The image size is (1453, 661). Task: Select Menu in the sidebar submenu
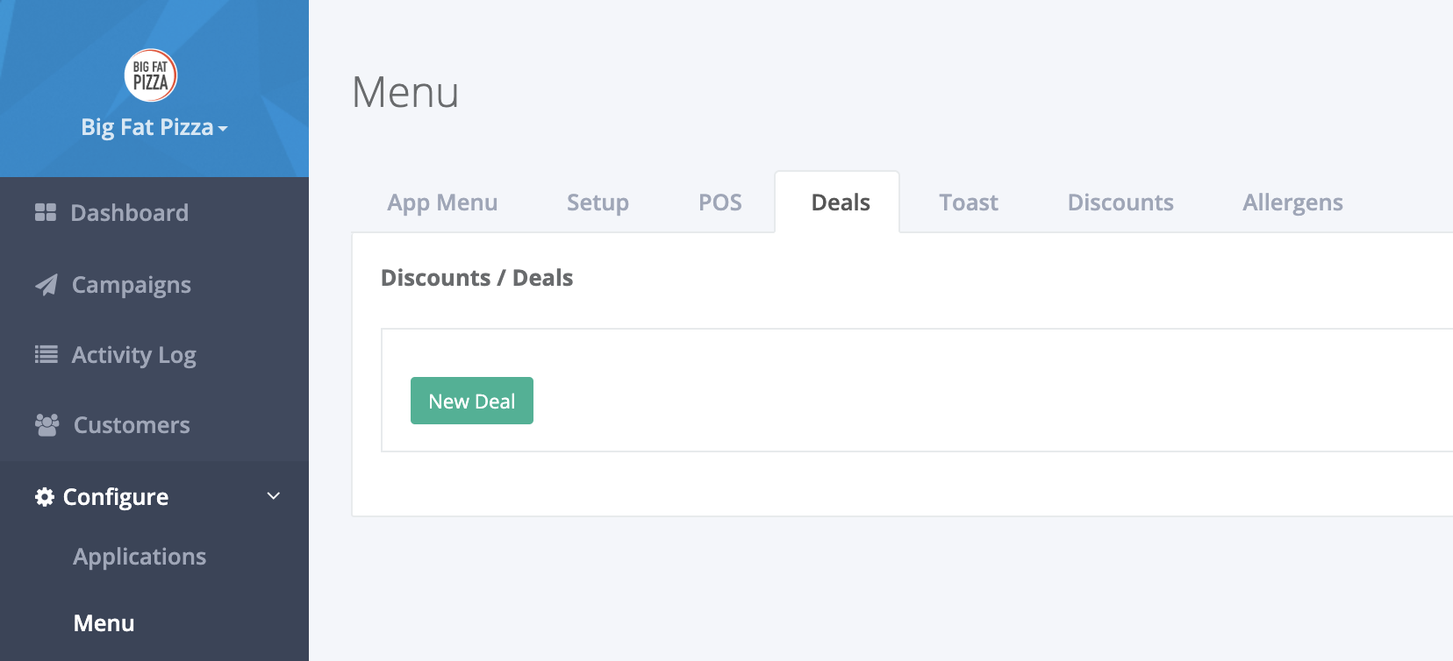click(x=104, y=623)
